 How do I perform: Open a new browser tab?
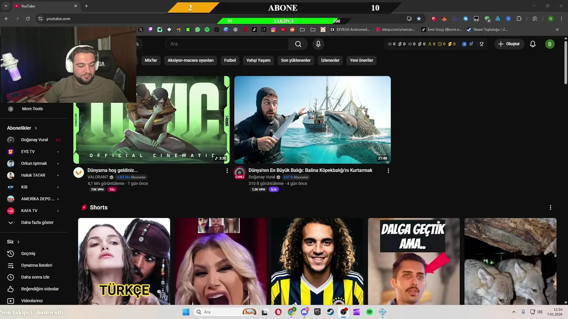86,6
